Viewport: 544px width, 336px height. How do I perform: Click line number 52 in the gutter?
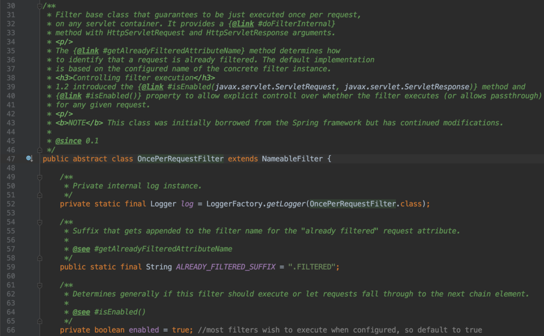tap(11, 204)
